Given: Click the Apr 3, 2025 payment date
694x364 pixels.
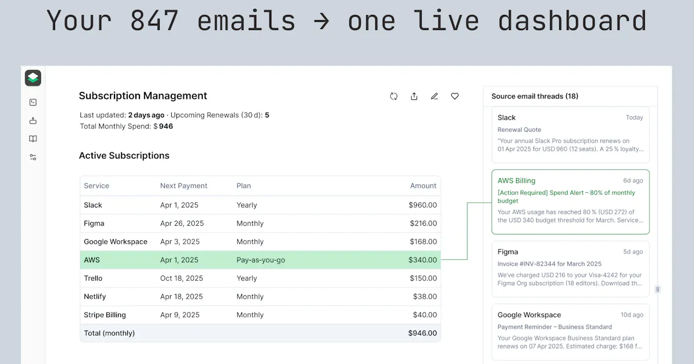Looking at the screenshot, I should [180, 242].
